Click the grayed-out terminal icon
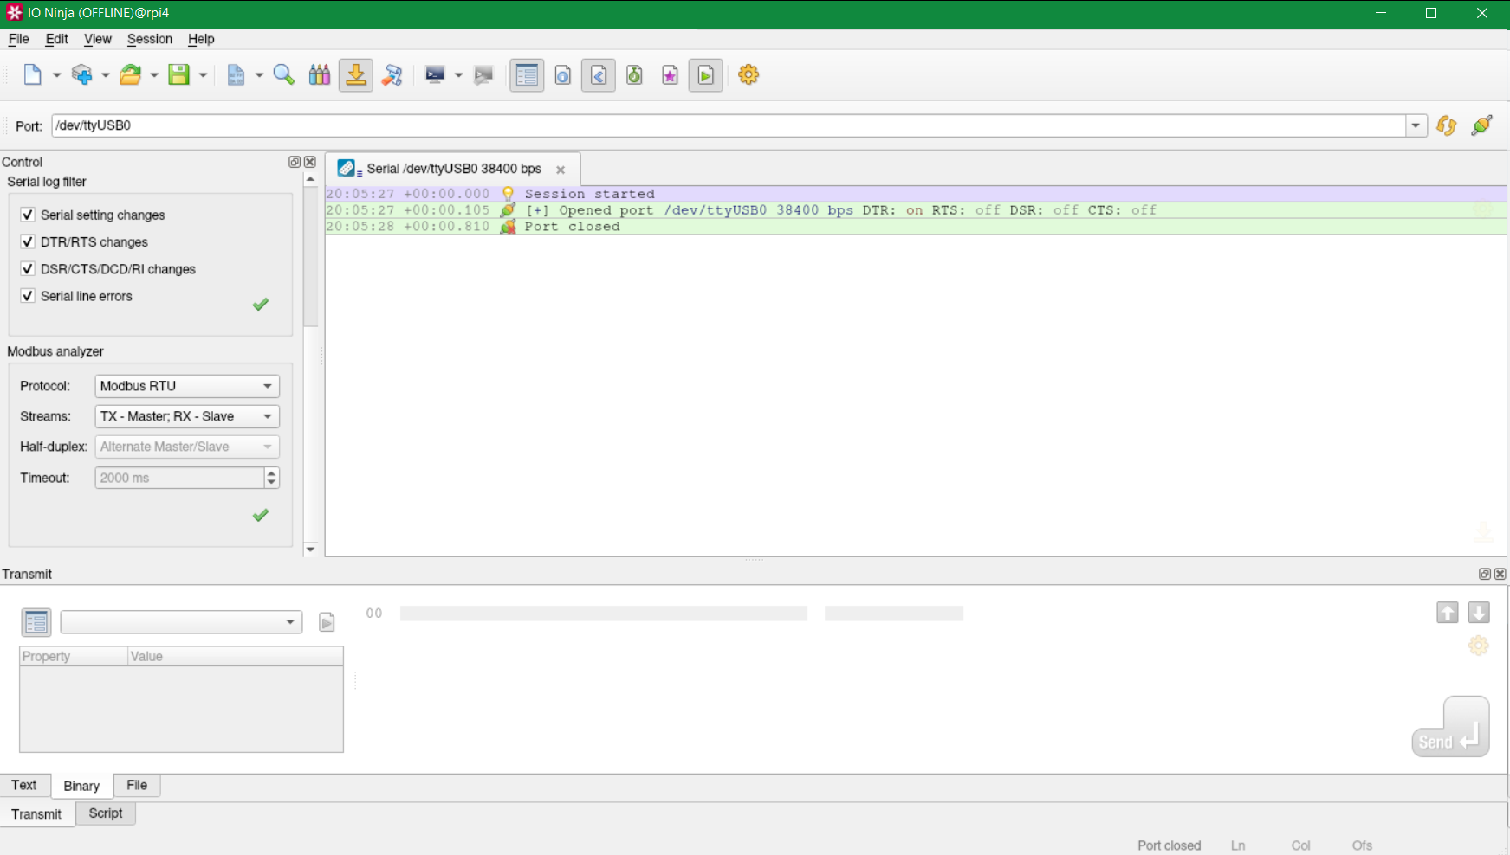 coord(483,75)
